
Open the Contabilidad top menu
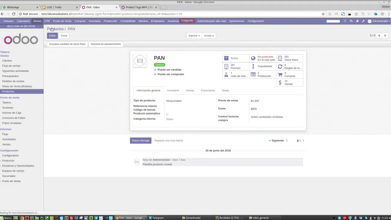128,21
